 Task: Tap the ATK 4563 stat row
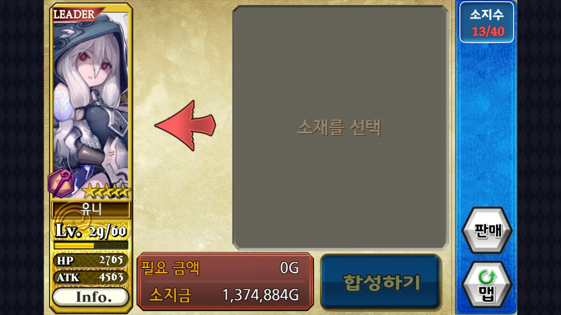[91, 277]
